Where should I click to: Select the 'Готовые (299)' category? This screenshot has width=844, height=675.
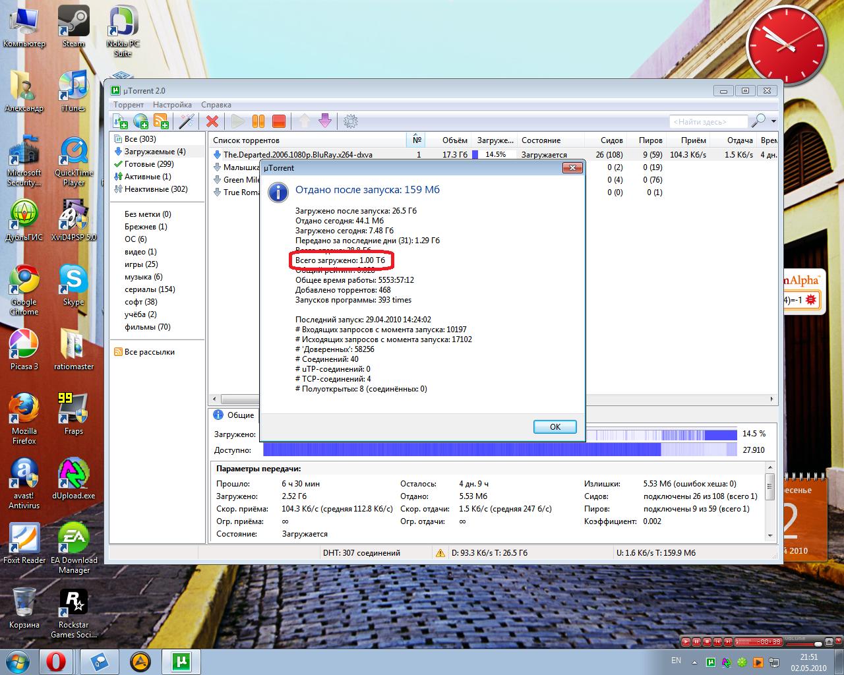[x=144, y=164]
